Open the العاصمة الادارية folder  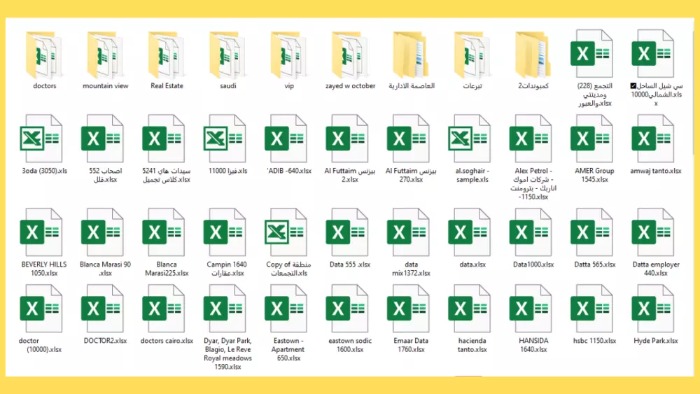click(x=410, y=55)
